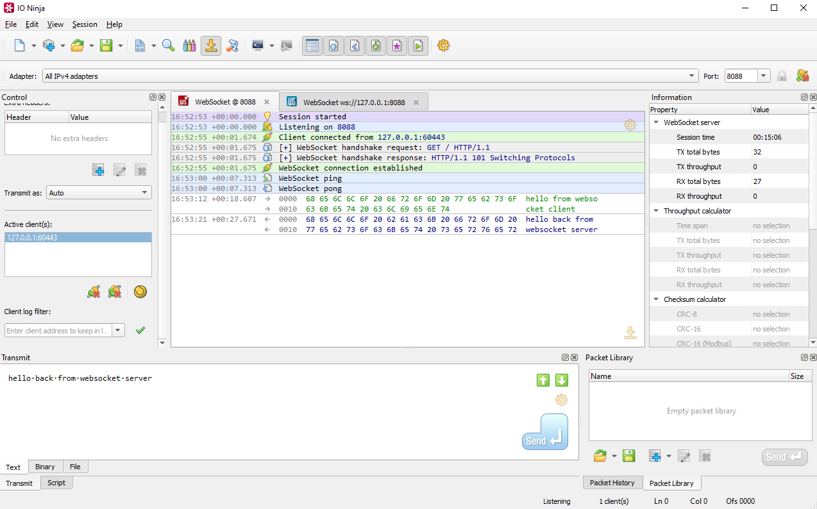
Task: Select active client 127.0.0.1:60443
Action: tap(78, 238)
